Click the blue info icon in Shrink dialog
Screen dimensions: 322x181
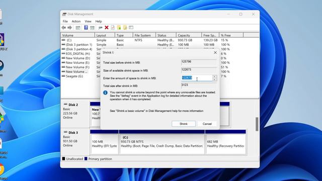click(x=105, y=93)
